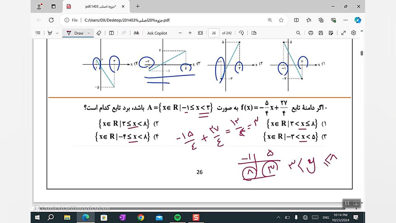Image resolution: width=396 pixels, height=223 pixels.
Task: Open File Explorer from the taskbar
Action: 67,217
